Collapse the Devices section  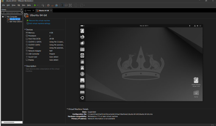click(x=25, y=29)
